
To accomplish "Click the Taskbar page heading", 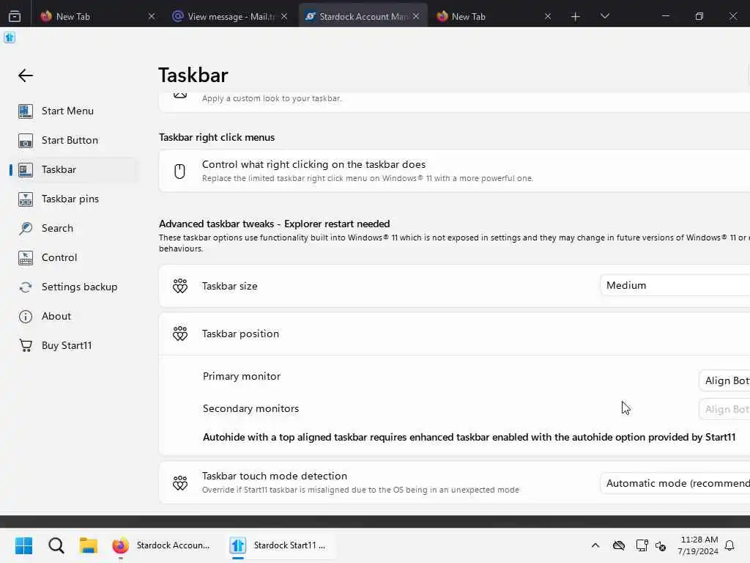I will 193,76.
